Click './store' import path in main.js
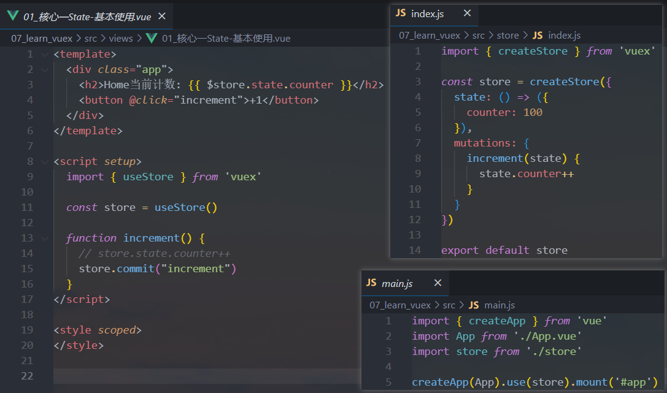The height and width of the screenshot is (393, 667). (554, 351)
